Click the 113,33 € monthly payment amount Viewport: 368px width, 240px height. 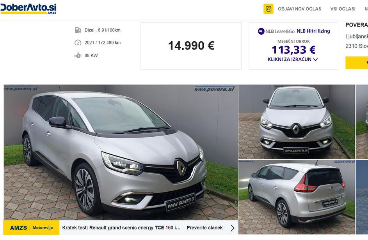293,50
